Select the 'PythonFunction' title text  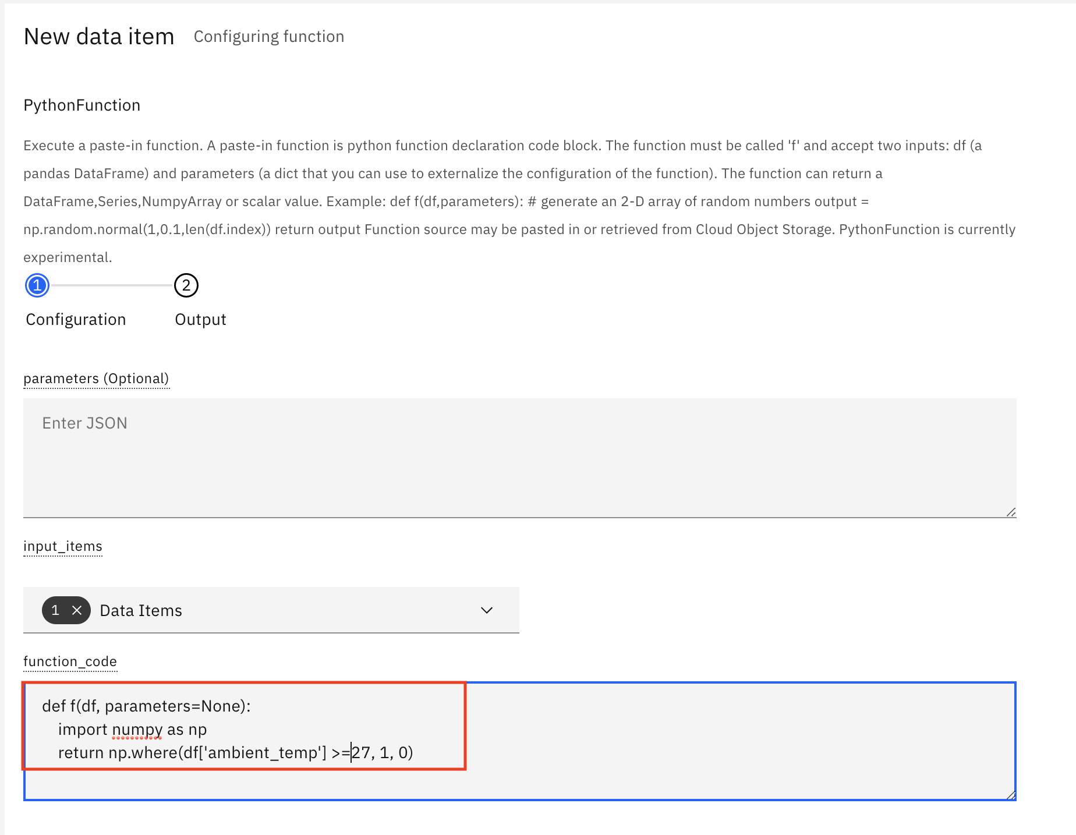click(82, 105)
